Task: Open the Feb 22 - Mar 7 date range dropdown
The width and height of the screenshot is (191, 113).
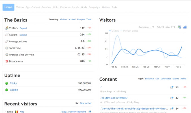Action: point(166,27)
